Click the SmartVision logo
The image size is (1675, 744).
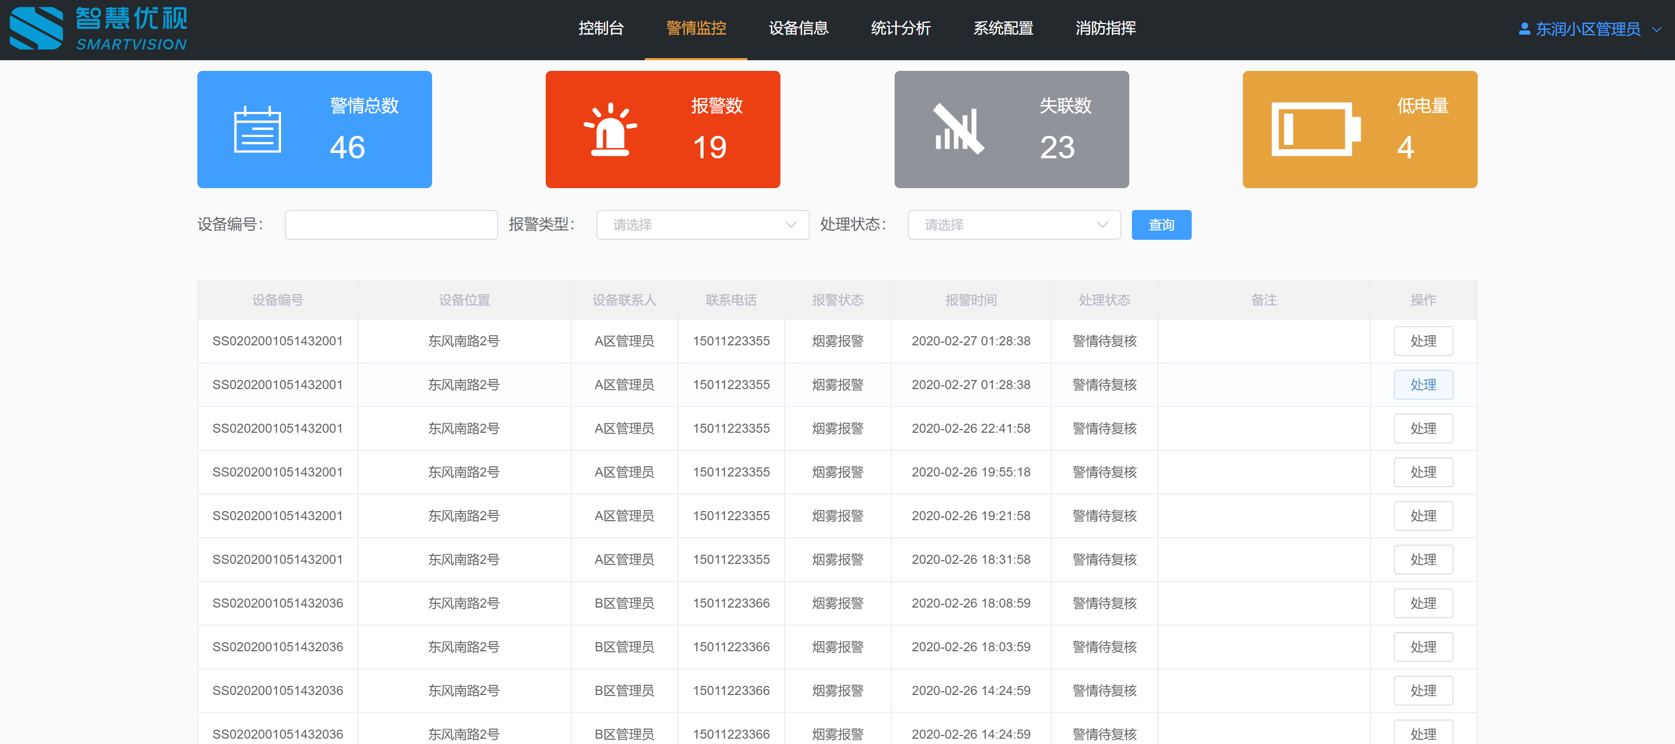99,29
